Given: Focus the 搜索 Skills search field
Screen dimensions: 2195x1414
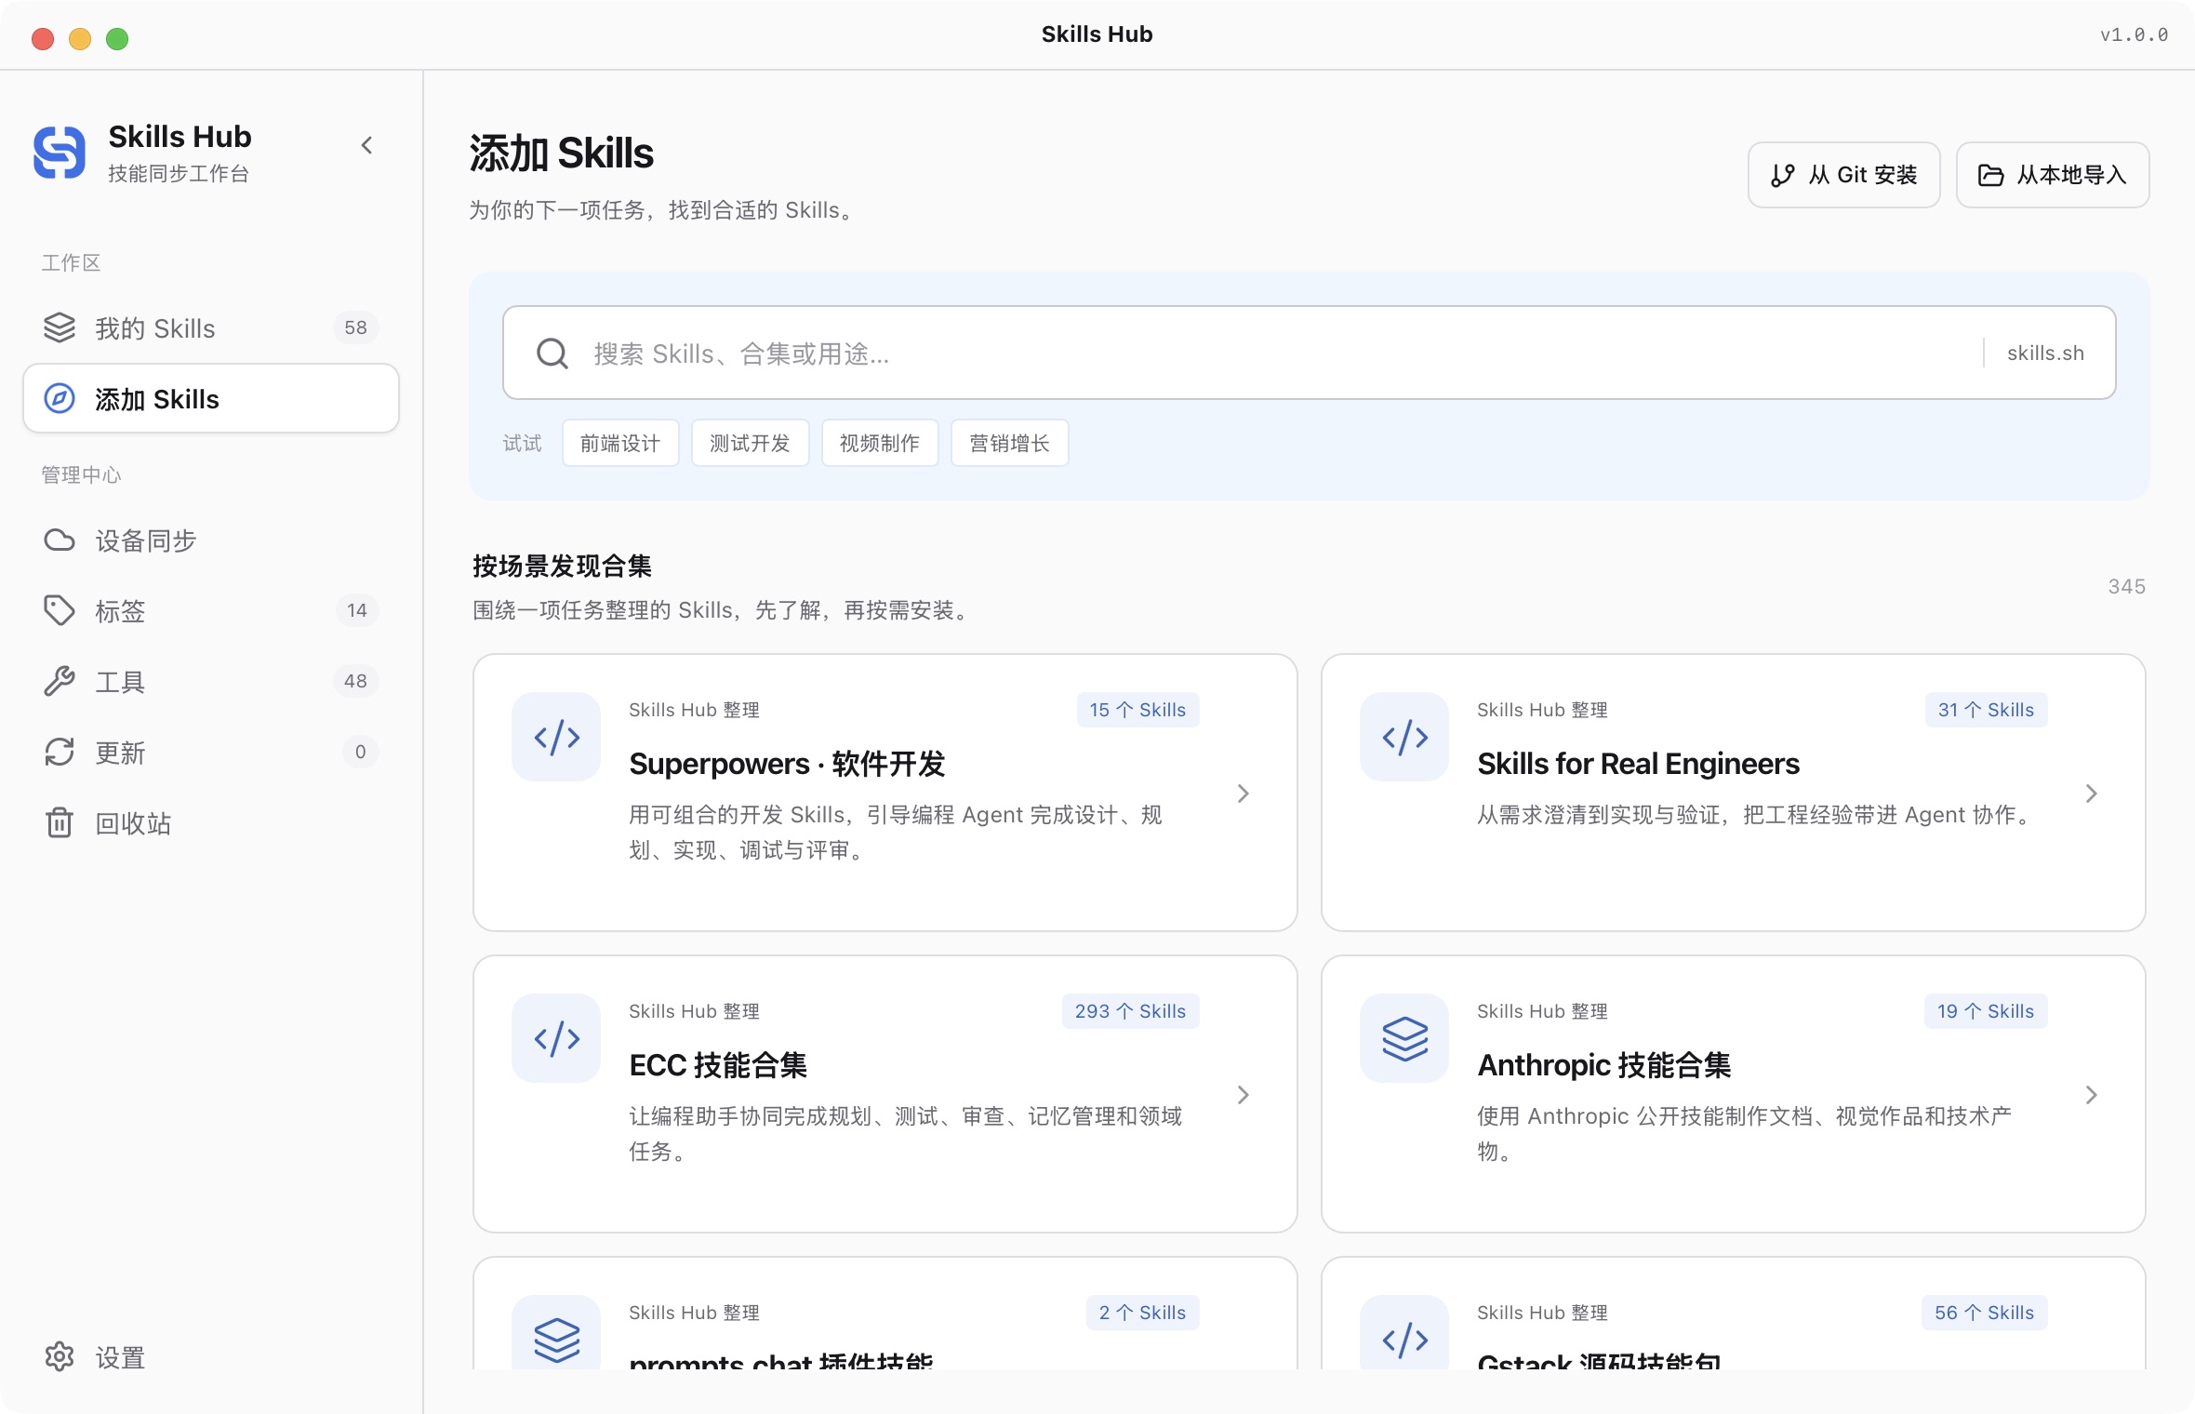Looking at the screenshot, I should 1309,353.
